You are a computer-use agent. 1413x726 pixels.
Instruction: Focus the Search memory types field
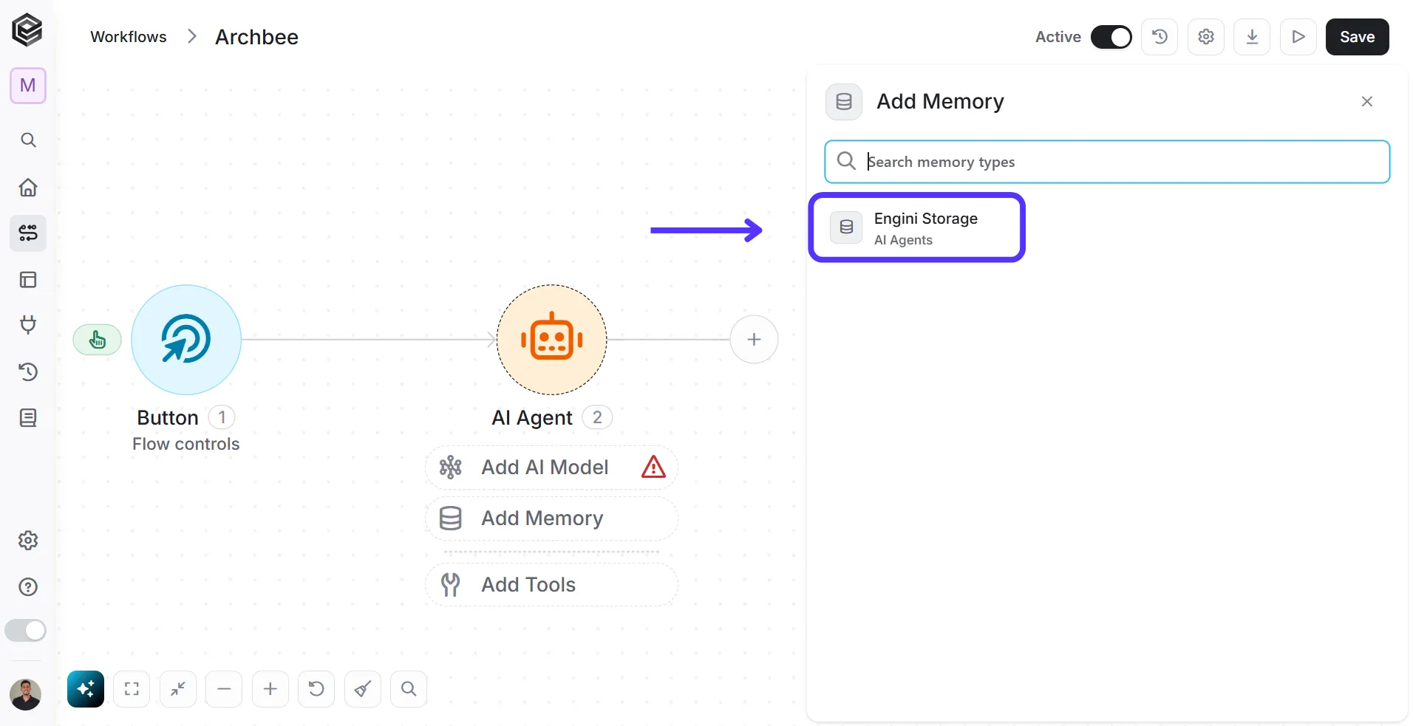click(1107, 162)
